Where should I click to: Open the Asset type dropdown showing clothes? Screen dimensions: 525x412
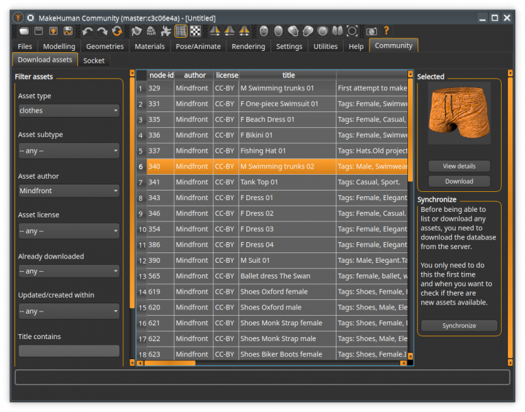point(69,111)
